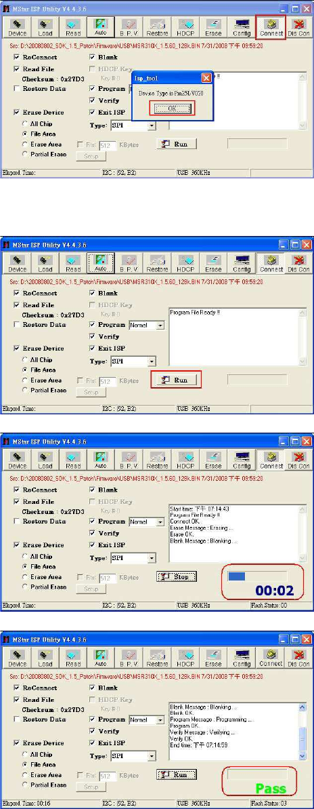Click Auto icon in window showing only 'Program File Ready !!'

coord(101,264)
